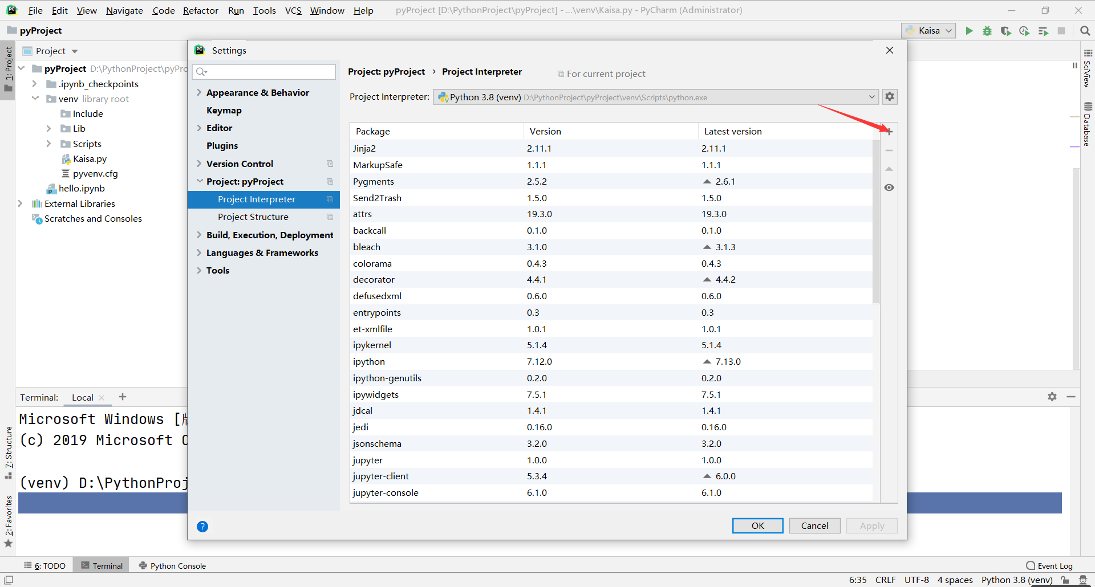Select hello.ipynb in project tree

(82, 188)
